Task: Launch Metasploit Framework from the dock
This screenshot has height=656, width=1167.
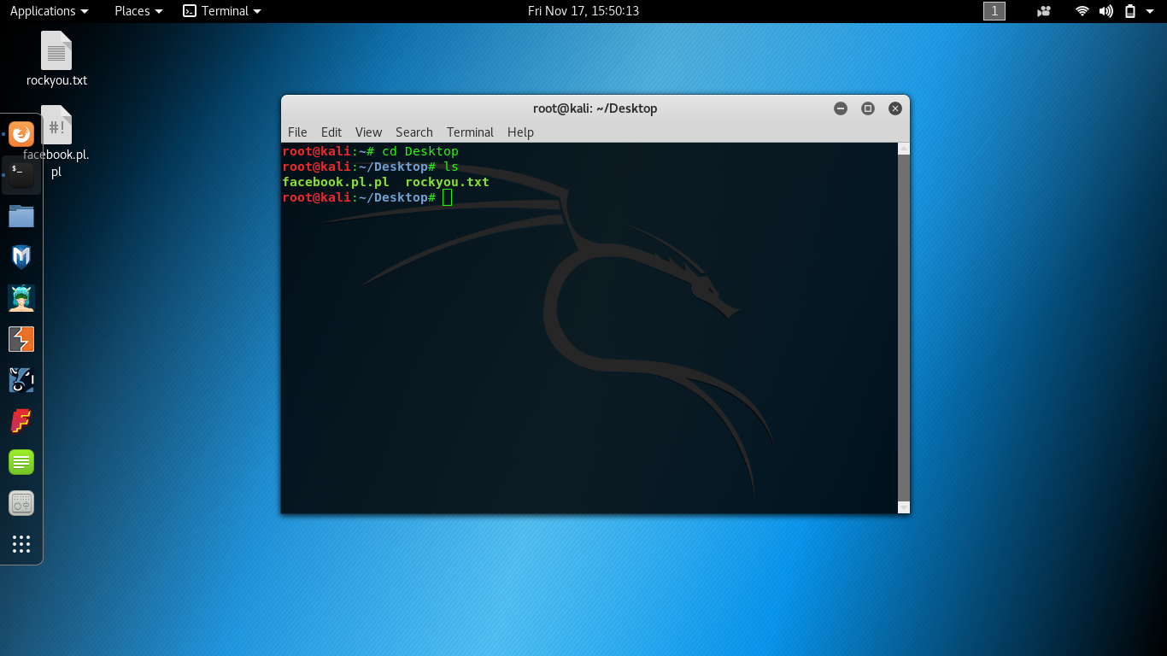Action: click(21, 257)
